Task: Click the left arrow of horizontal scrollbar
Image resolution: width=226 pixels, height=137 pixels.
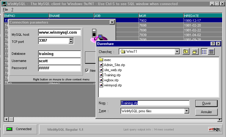Action: point(7,119)
